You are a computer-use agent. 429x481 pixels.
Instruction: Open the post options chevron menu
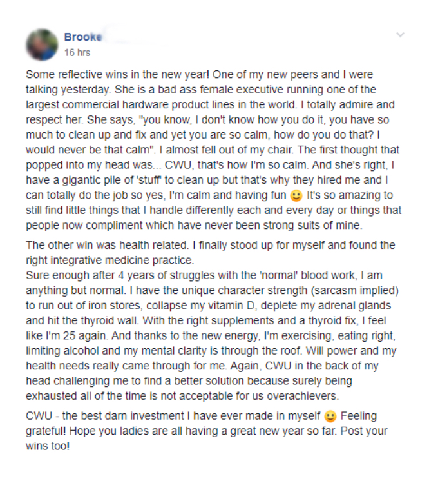(x=400, y=35)
